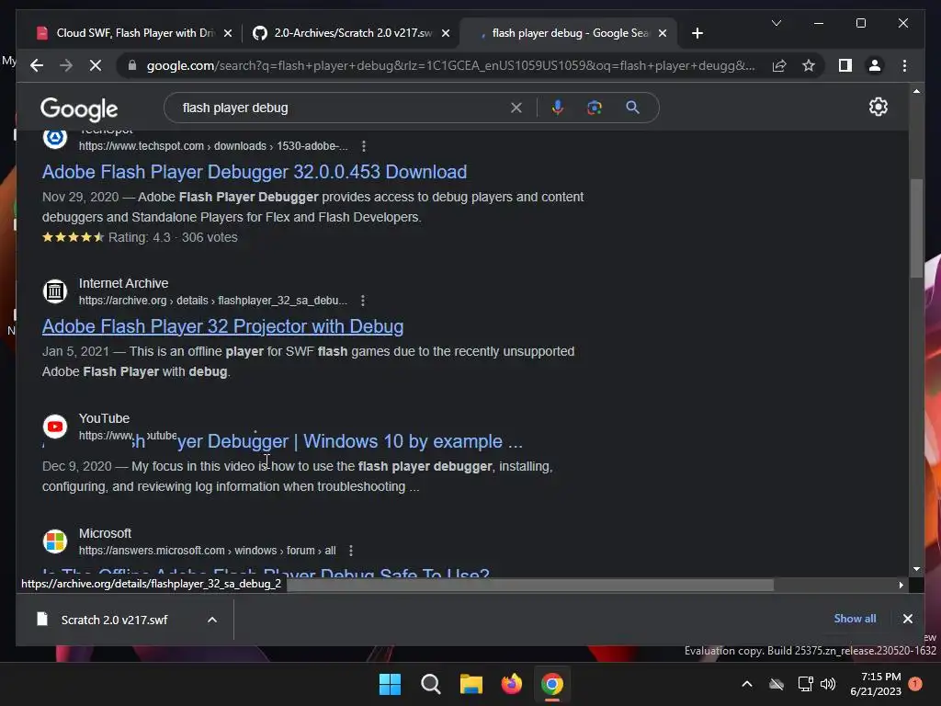Screen dimensions: 941x706
Task: Open the answers.microsoft.com URL breadcrumb
Action: [207, 551]
